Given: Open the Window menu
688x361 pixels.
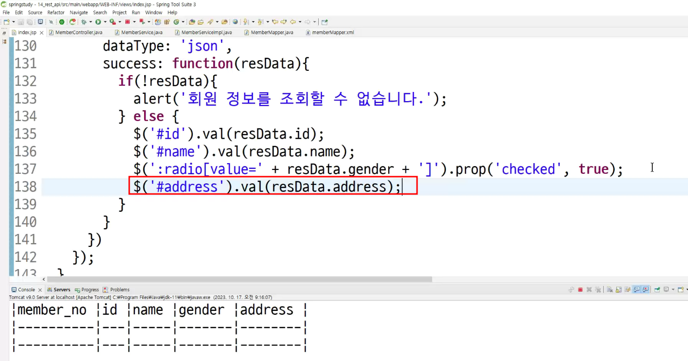Looking at the screenshot, I should (154, 13).
